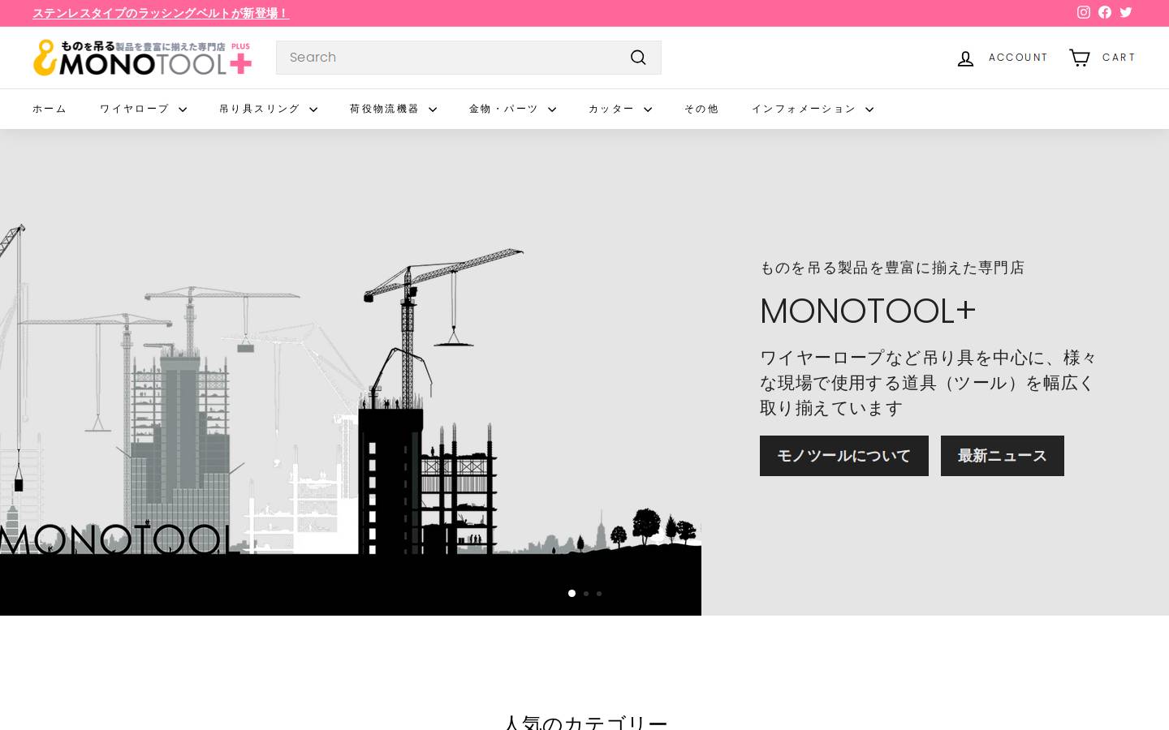Screen dimensions: 1169x730
Task: Open the Twitter social link
Action: pos(1126,12)
